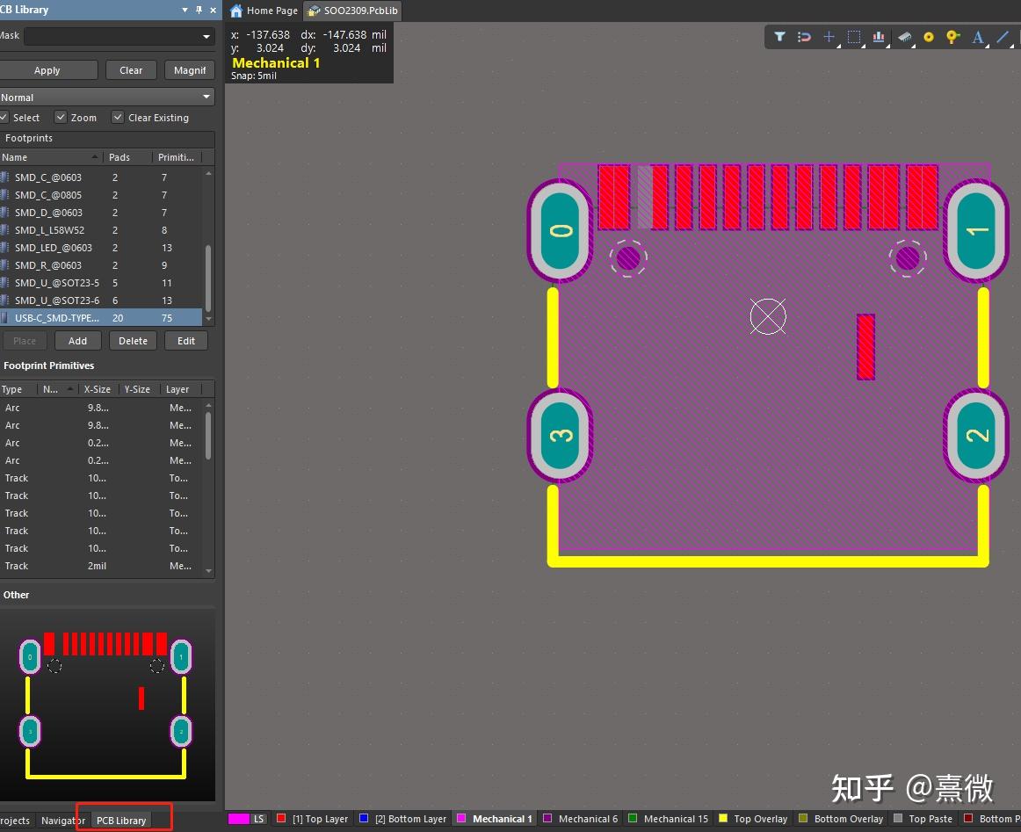Select the place line tool
Image resolution: width=1021 pixels, height=832 pixels.
1003,37
